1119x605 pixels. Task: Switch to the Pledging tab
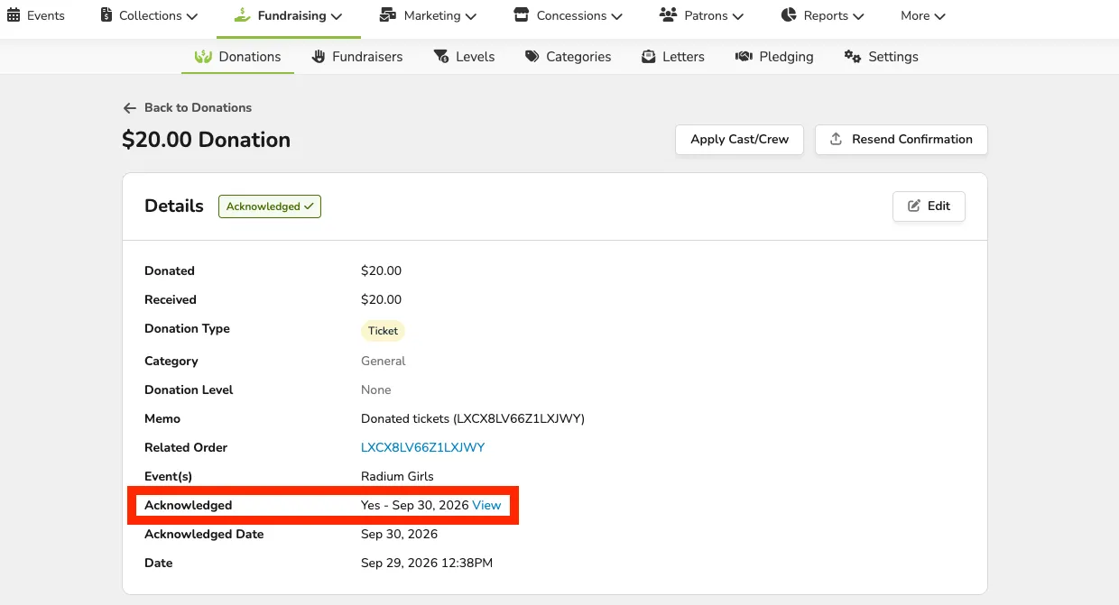(774, 57)
